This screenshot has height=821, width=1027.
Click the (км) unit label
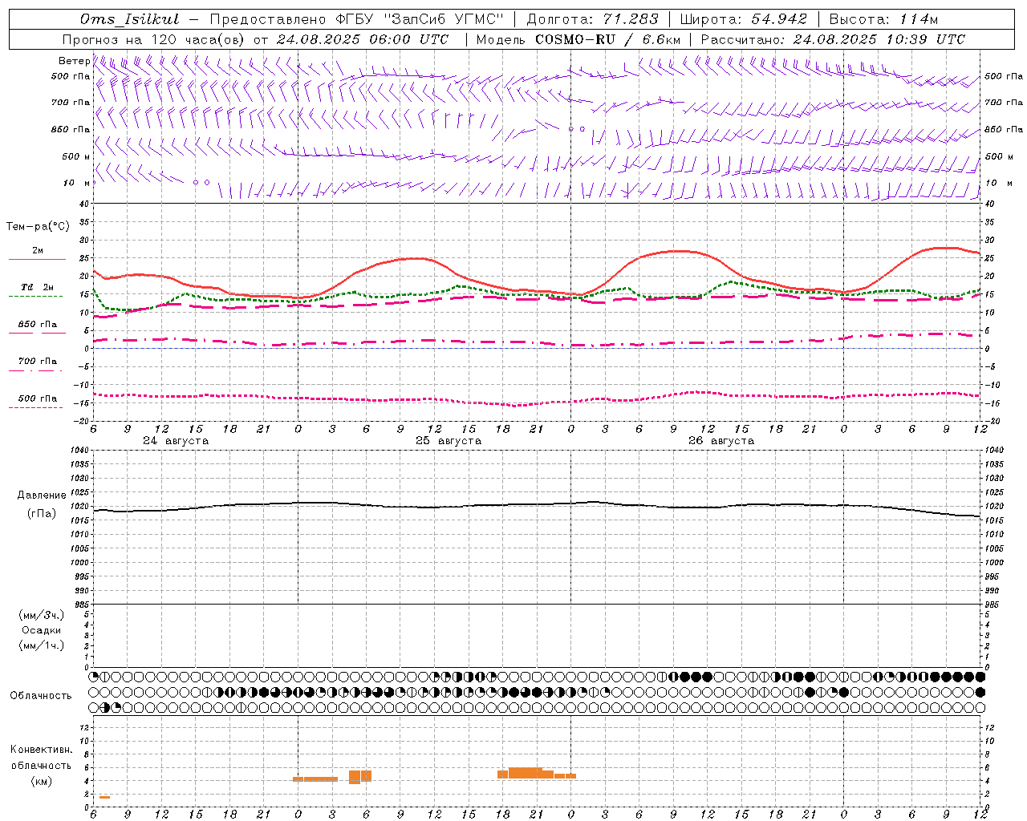[x=41, y=781]
